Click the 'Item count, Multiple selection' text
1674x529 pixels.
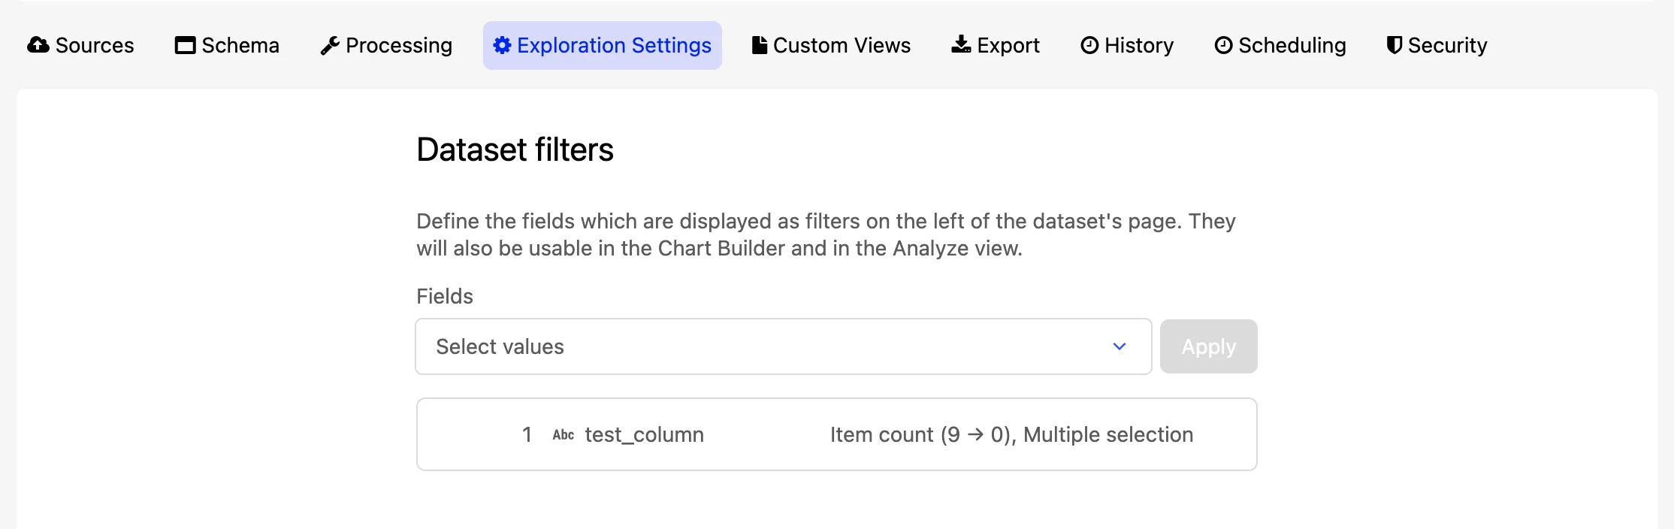tap(1011, 434)
